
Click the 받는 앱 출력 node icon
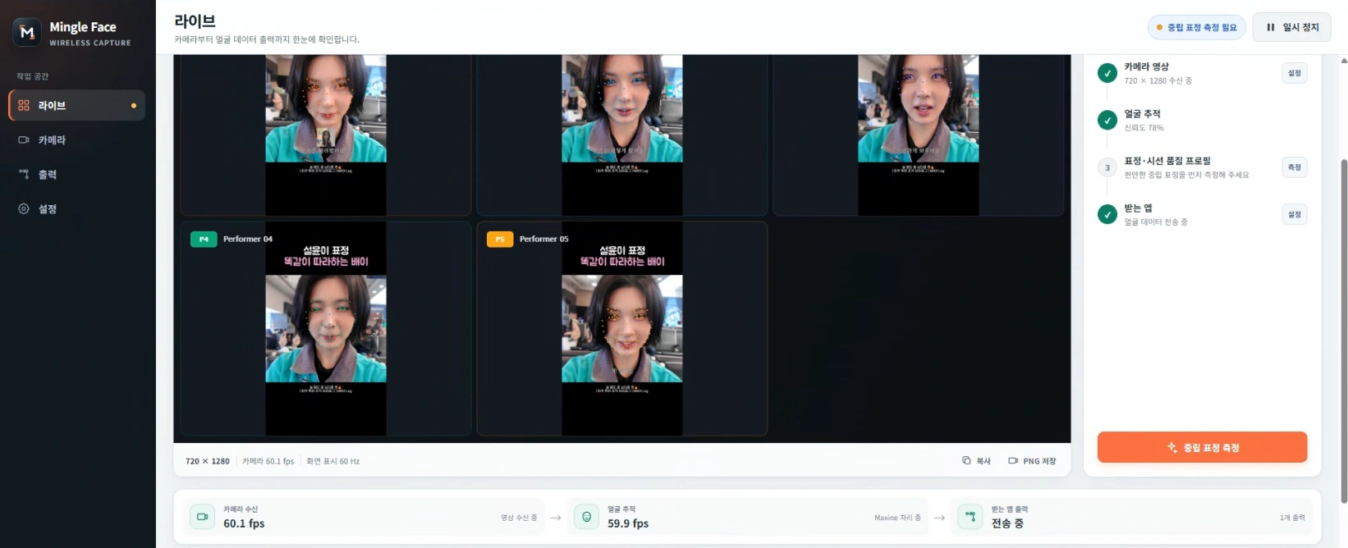click(970, 517)
